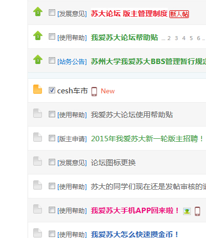Screen dimensions: 206x238
Task: Click the green pinned arrow icon beside 苏州大学我爱苏大BBS管理暂行规定
Action: [x=38, y=59]
